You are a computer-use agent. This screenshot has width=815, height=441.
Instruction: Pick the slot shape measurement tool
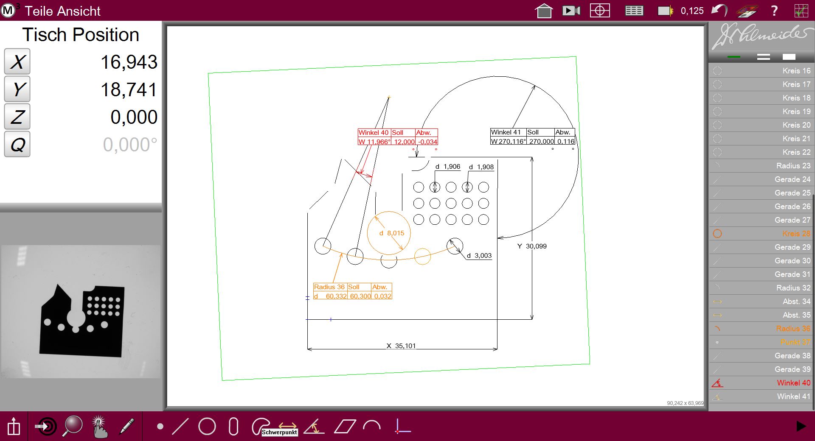pyautogui.click(x=233, y=426)
